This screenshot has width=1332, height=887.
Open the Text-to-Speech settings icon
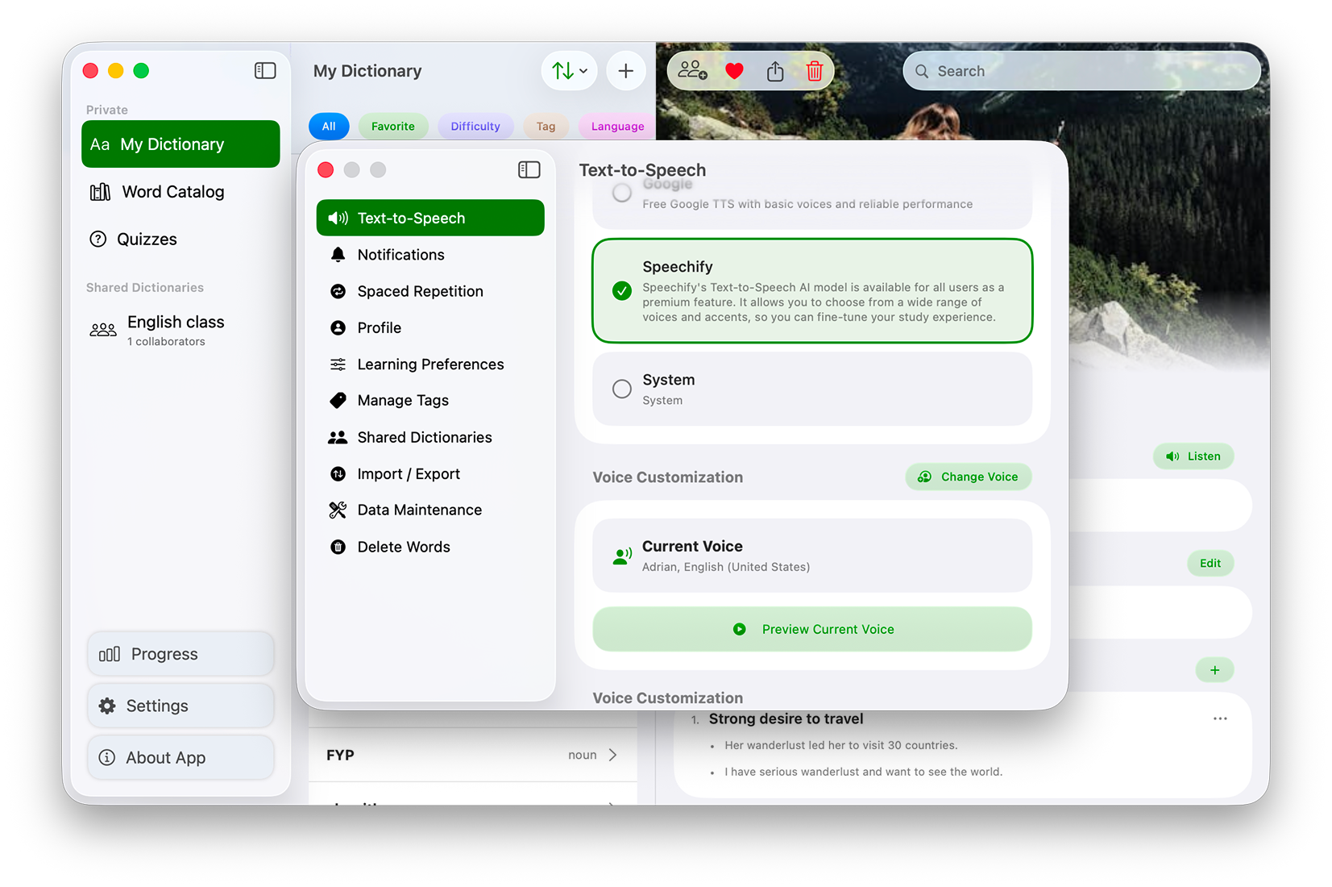pos(338,218)
